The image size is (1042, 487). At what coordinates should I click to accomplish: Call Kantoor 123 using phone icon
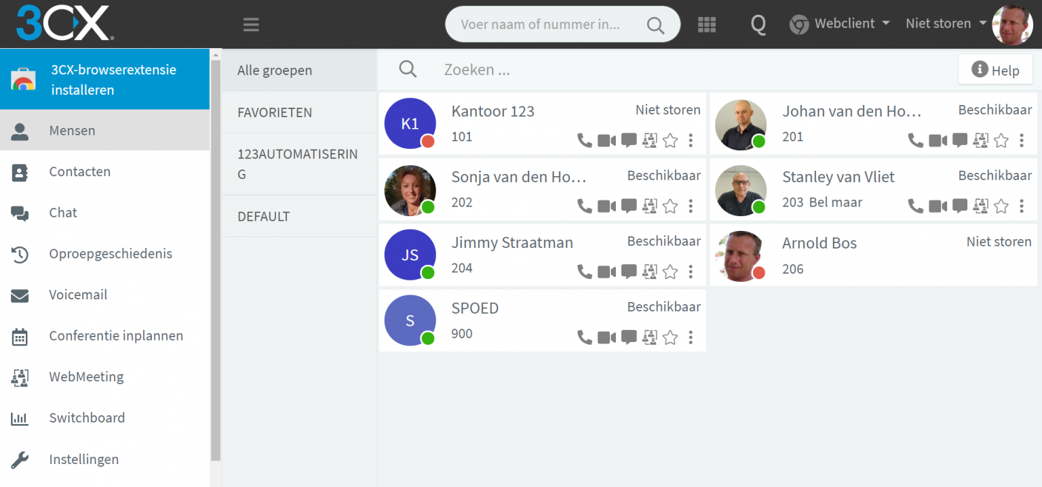click(x=584, y=140)
